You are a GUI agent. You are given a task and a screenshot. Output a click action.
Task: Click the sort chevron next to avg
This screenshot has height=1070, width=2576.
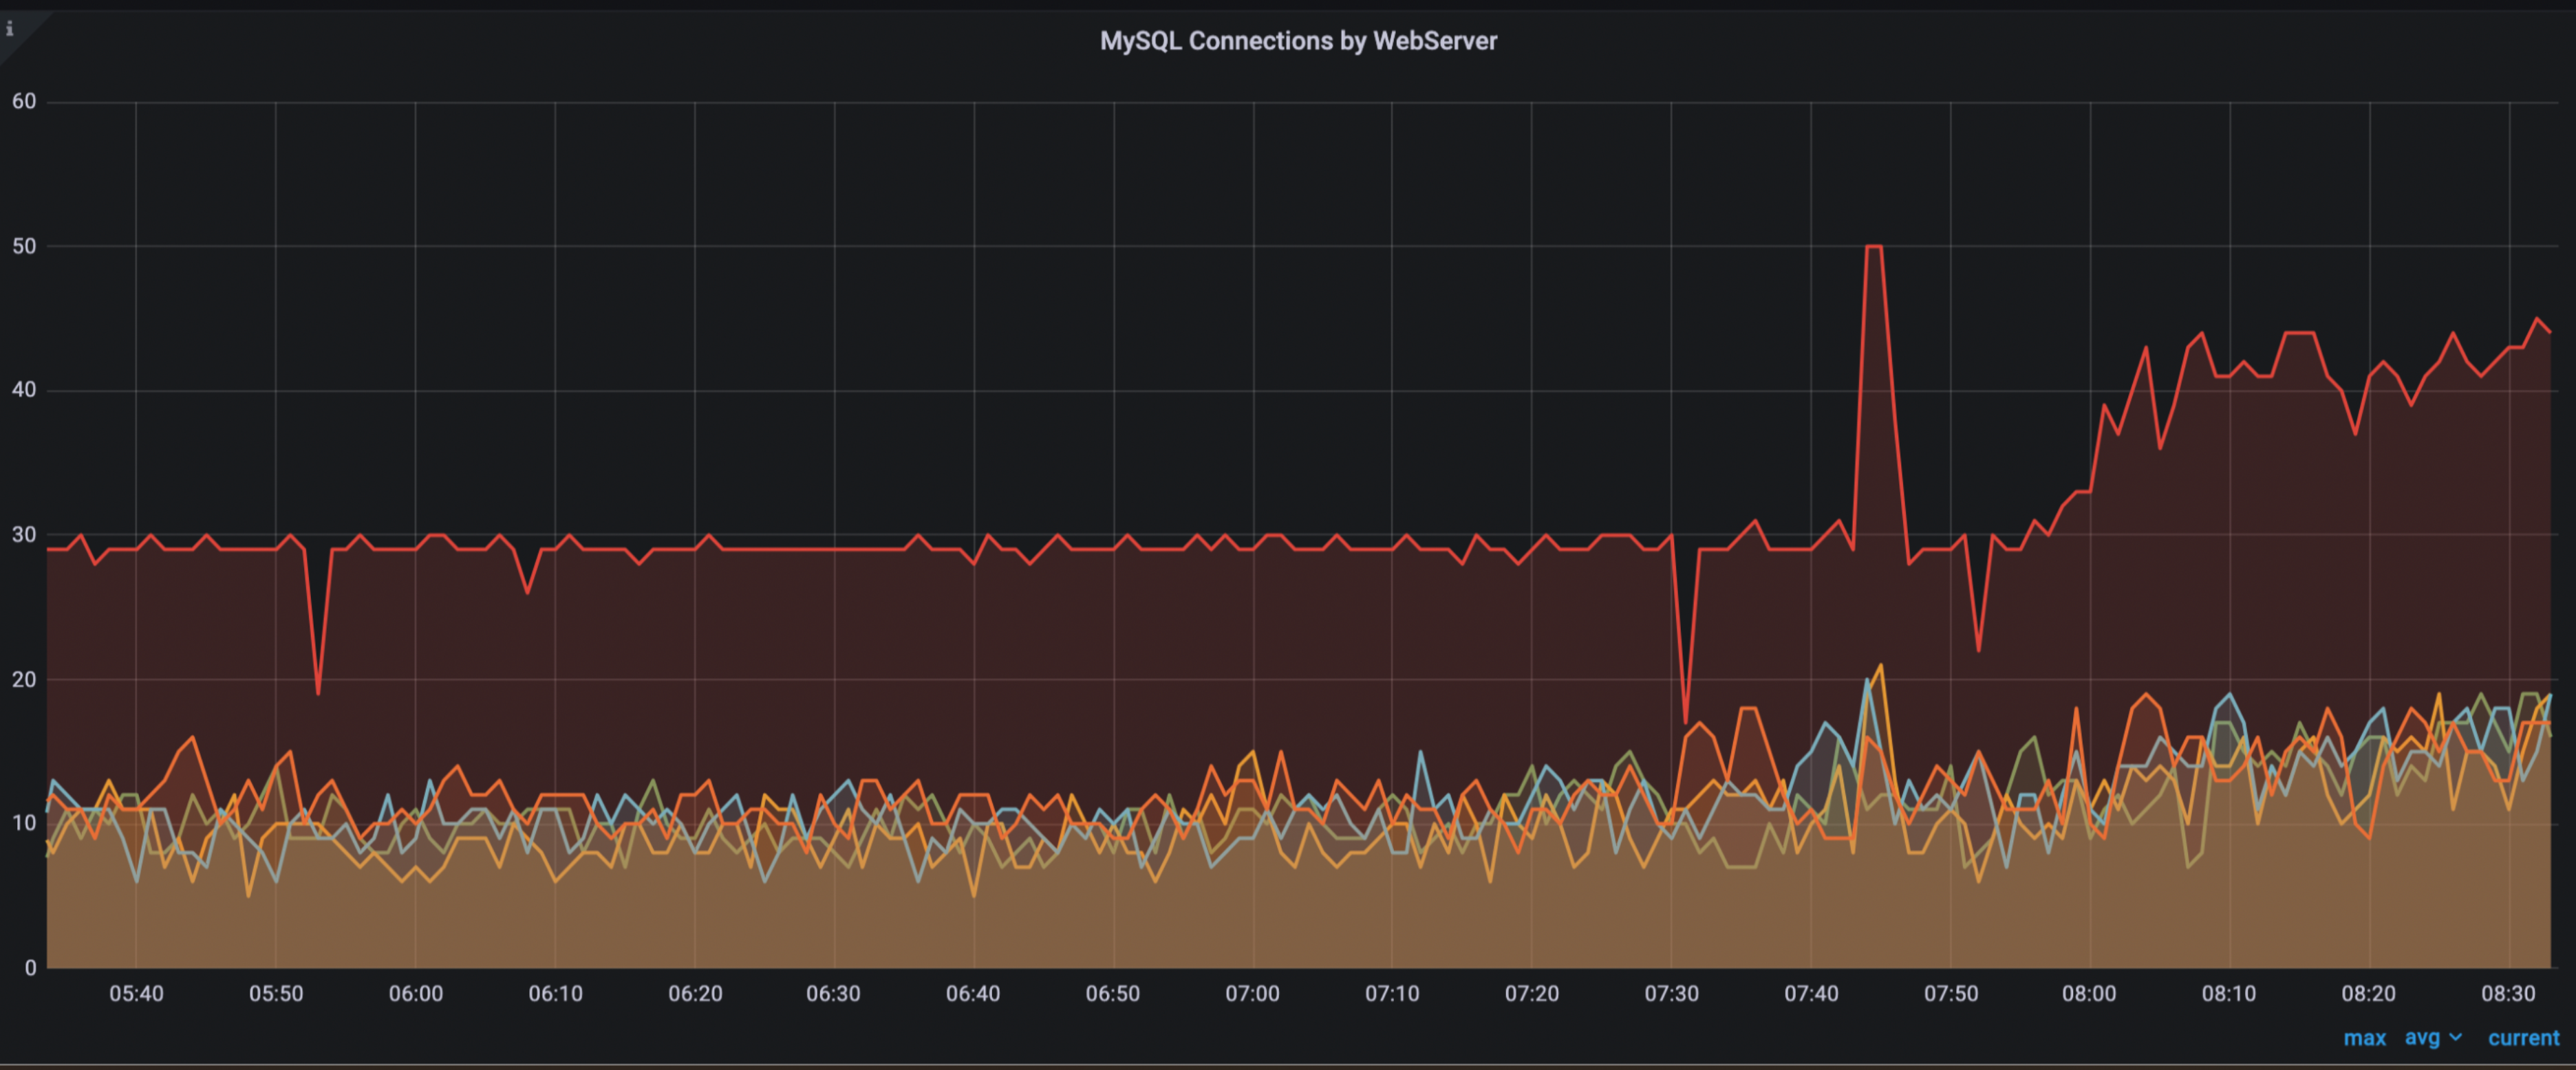tap(2455, 1038)
